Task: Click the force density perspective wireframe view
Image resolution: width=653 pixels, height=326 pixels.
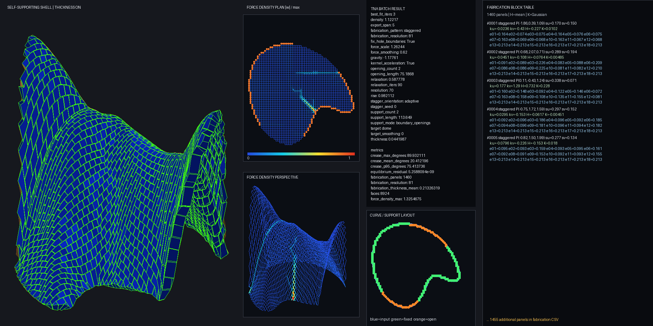Action: point(297,248)
